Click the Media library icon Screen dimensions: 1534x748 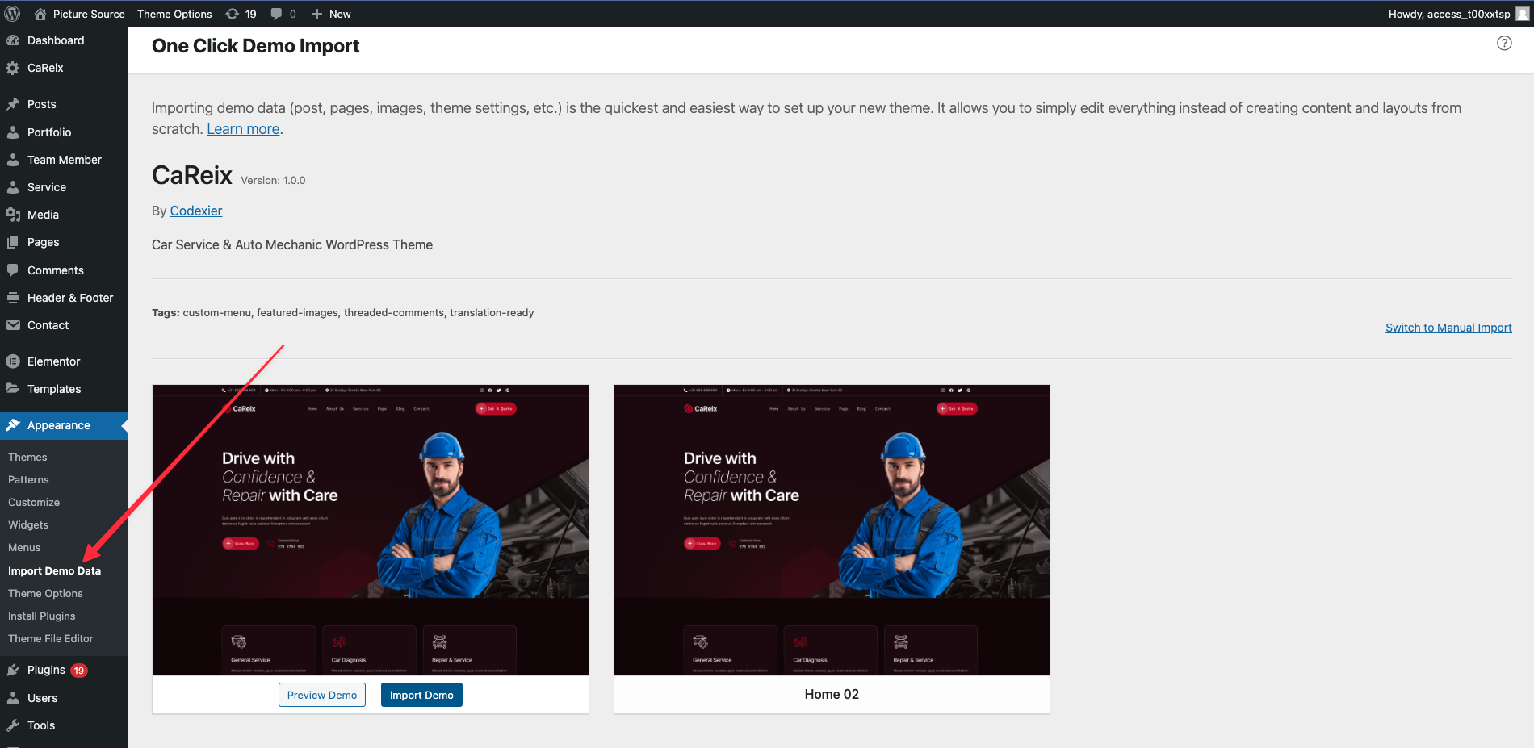pos(13,215)
